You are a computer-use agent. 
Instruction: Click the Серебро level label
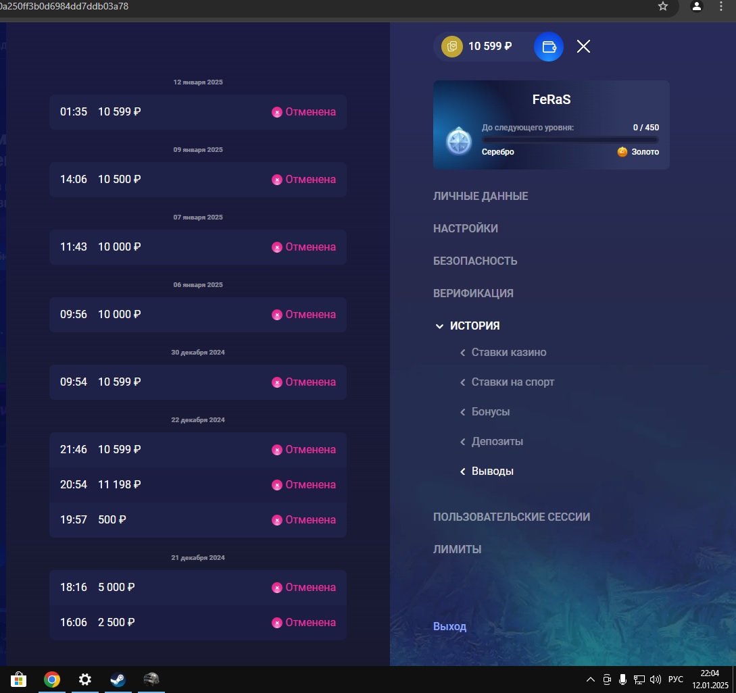click(x=497, y=152)
